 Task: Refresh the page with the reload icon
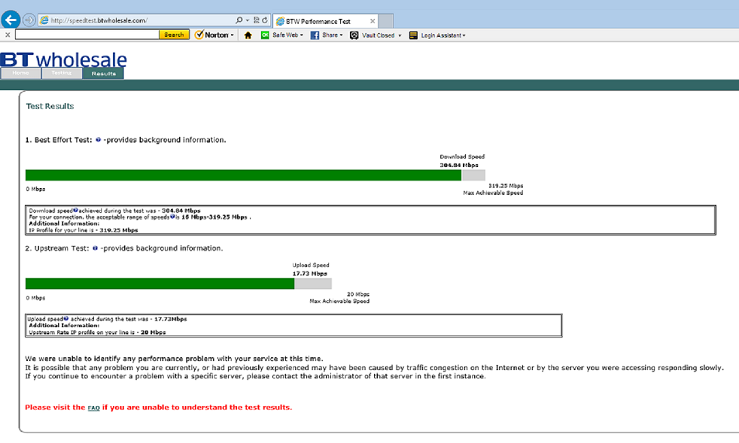265,20
